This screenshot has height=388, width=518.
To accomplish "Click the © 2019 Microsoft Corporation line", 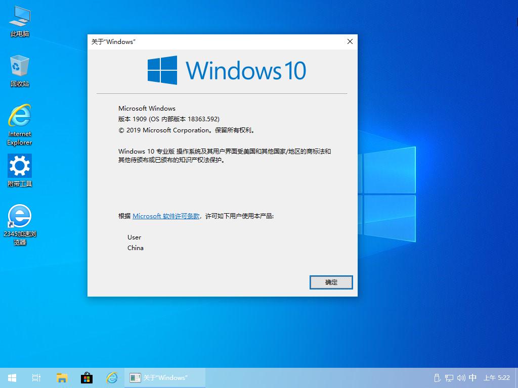I will [187, 130].
